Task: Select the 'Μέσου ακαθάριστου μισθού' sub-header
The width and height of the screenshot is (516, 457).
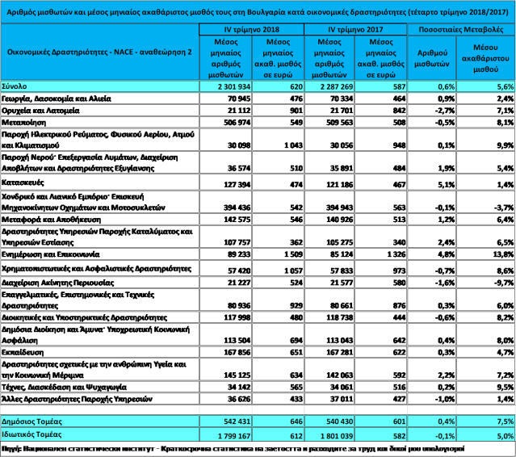Action: click(x=485, y=56)
